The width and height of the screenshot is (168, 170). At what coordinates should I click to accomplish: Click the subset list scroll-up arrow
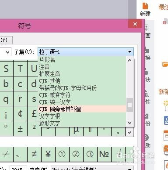click(x=129, y=60)
